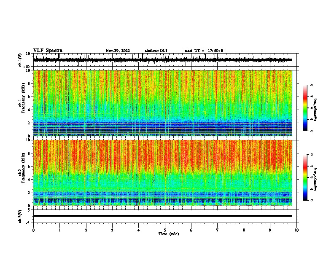The image size is (334, 258).
Task: Click the time axis tick label "1"
Action: click(x=59, y=230)
